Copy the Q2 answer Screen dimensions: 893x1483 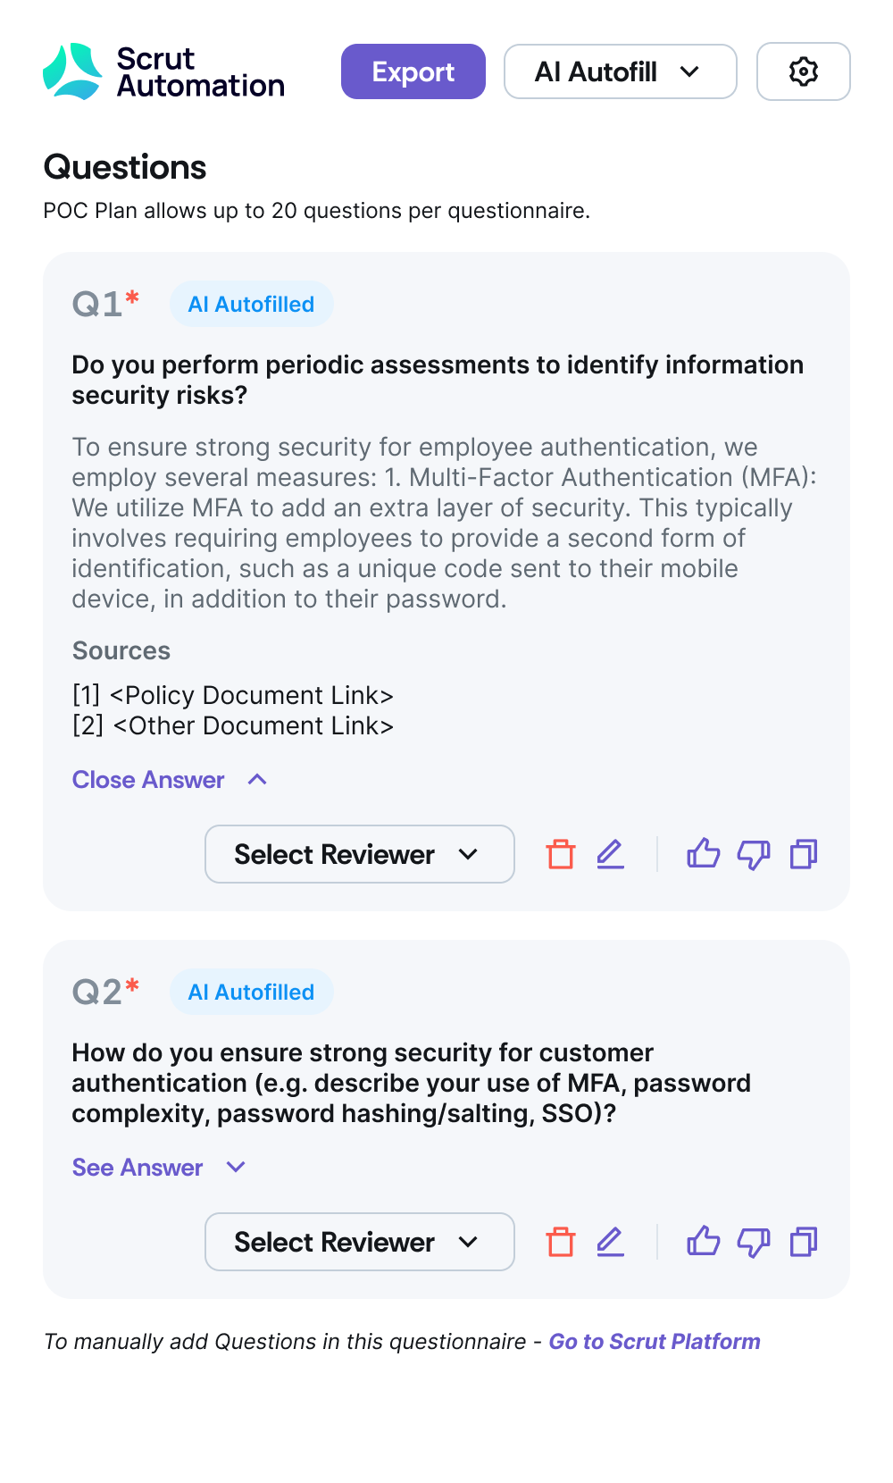[804, 1242]
